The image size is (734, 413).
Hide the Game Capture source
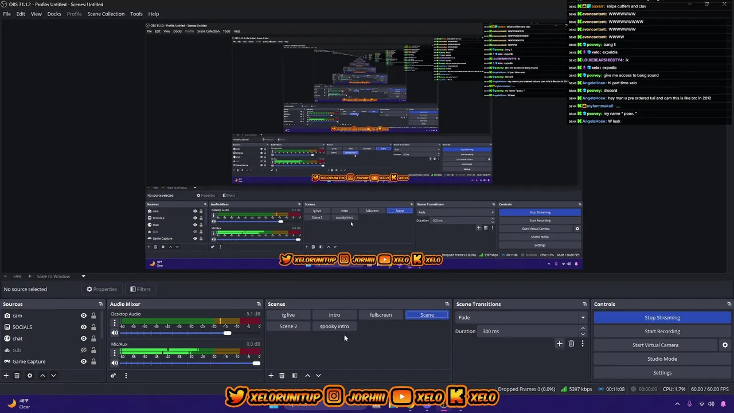pyautogui.click(x=84, y=361)
